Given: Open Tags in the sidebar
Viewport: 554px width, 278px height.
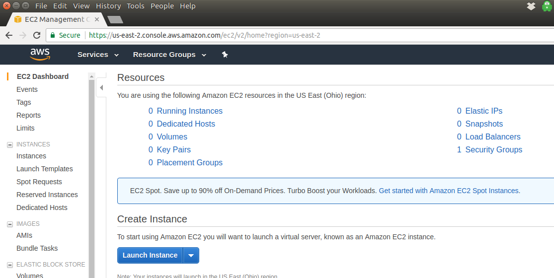Looking at the screenshot, I should (24, 102).
